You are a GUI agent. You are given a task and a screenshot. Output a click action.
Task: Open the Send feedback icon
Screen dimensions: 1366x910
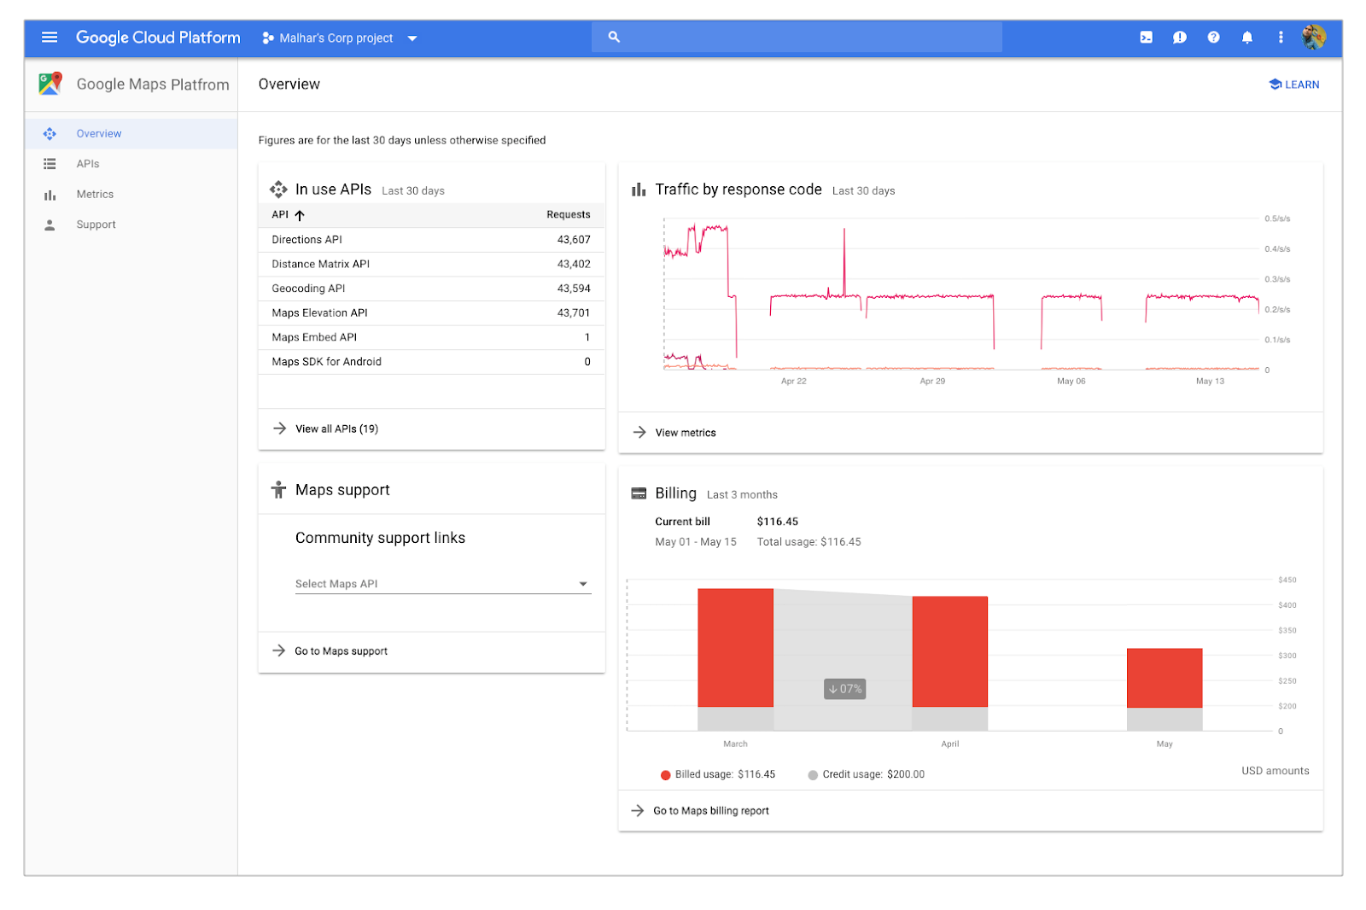pos(1179,38)
